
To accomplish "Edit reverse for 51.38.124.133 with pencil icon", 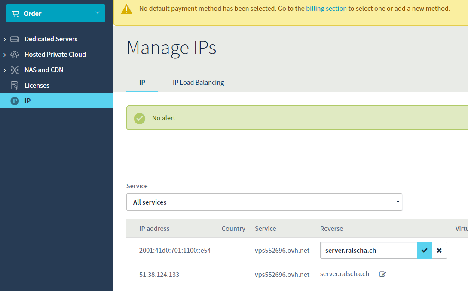I will tap(382, 274).
